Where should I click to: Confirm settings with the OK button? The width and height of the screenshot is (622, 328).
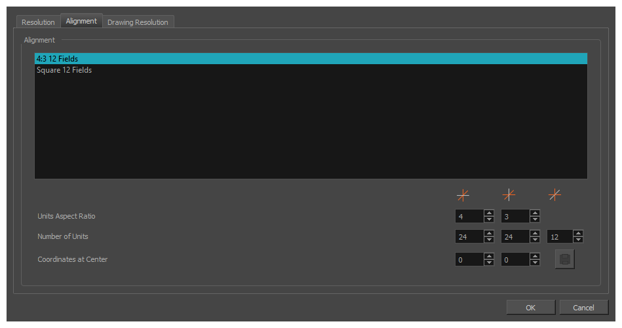pos(531,307)
